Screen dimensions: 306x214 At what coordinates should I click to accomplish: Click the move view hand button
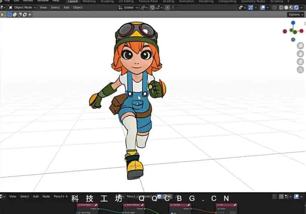pyautogui.click(x=300, y=54)
